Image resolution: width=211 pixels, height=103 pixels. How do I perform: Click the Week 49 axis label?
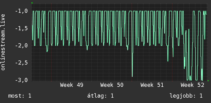click(x=72, y=85)
